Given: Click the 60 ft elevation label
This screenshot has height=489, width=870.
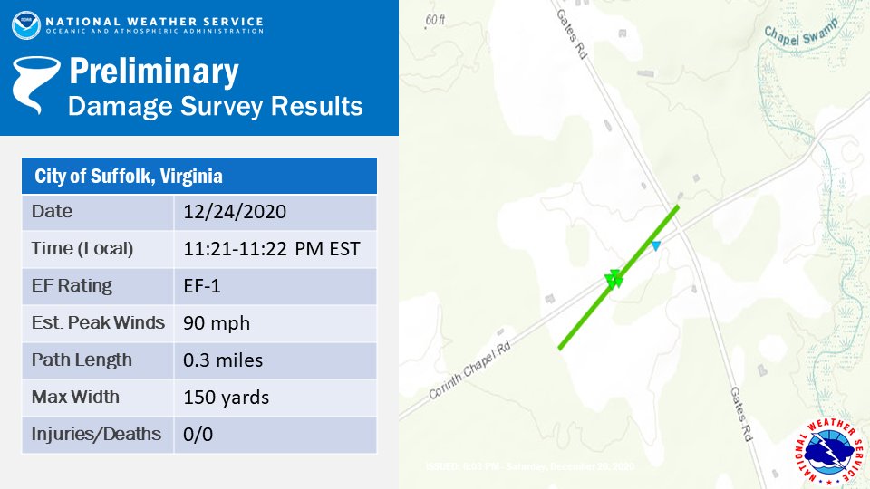Looking at the screenshot, I should point(435,20).
